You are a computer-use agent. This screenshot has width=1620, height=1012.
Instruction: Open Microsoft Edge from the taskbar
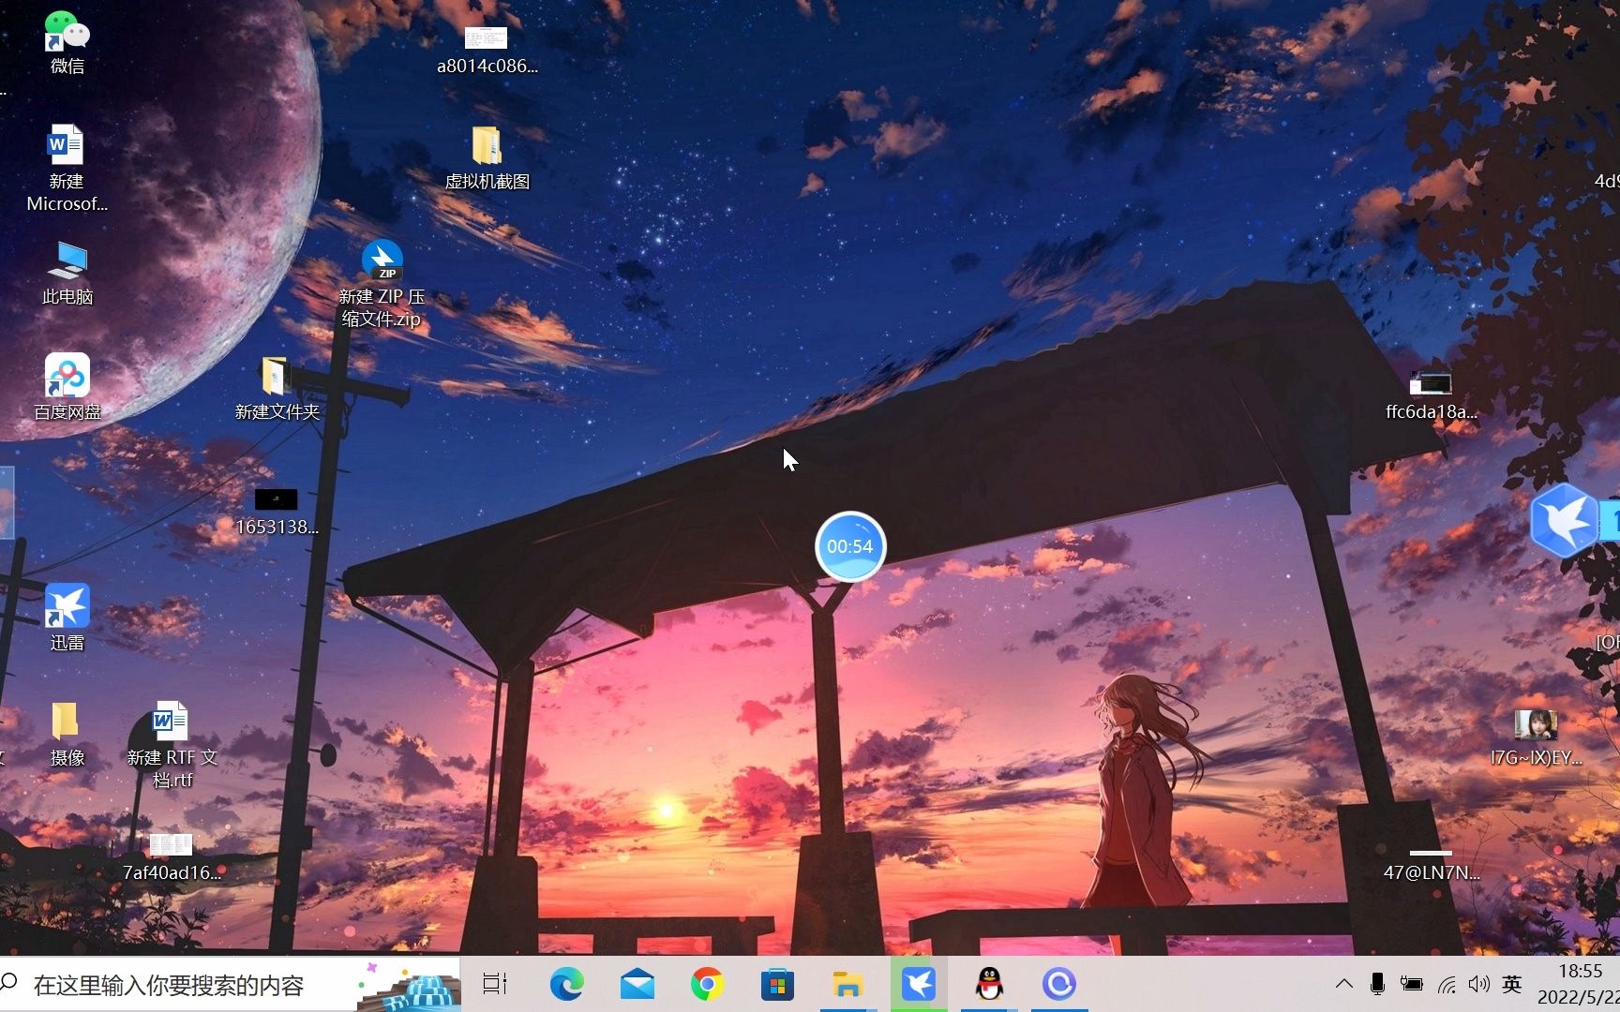(x=566, y=984)
